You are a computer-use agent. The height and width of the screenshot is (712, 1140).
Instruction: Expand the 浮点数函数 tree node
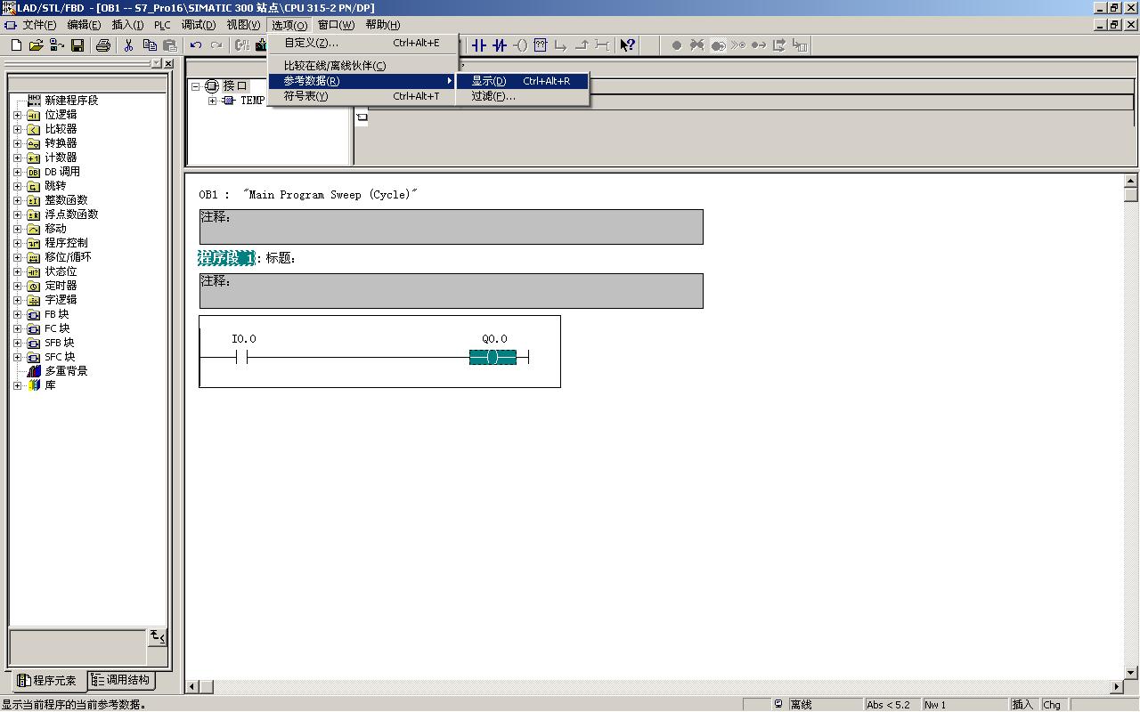[17, 214]
